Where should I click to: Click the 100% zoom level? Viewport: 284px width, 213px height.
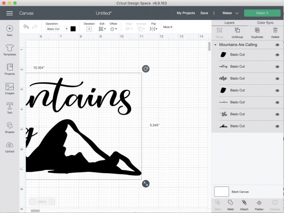tap(42, 202)
